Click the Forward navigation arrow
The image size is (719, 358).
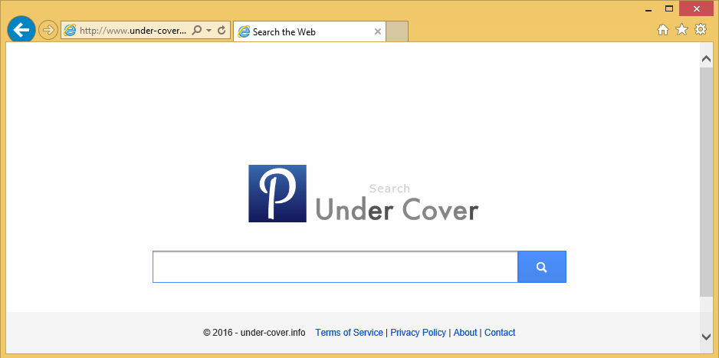(x=48, y=30)
